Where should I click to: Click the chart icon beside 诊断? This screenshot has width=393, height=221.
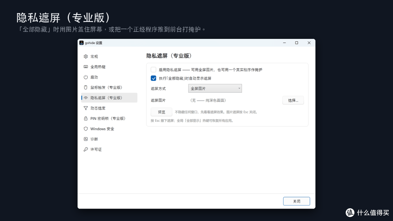pyautogui.click(x=86, y=139)
